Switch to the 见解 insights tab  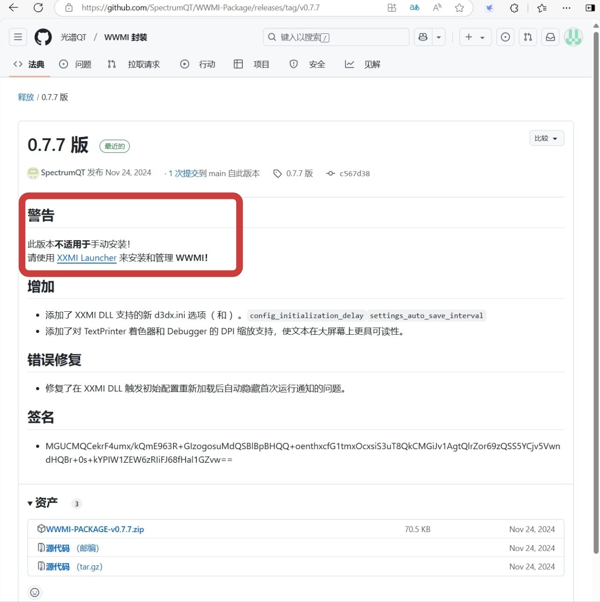tap(363, 64)
